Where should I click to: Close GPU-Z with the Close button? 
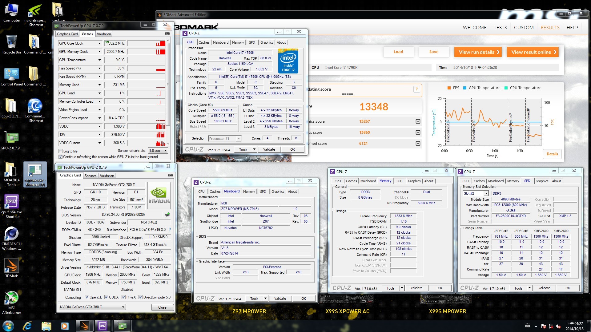click(162, 307)
